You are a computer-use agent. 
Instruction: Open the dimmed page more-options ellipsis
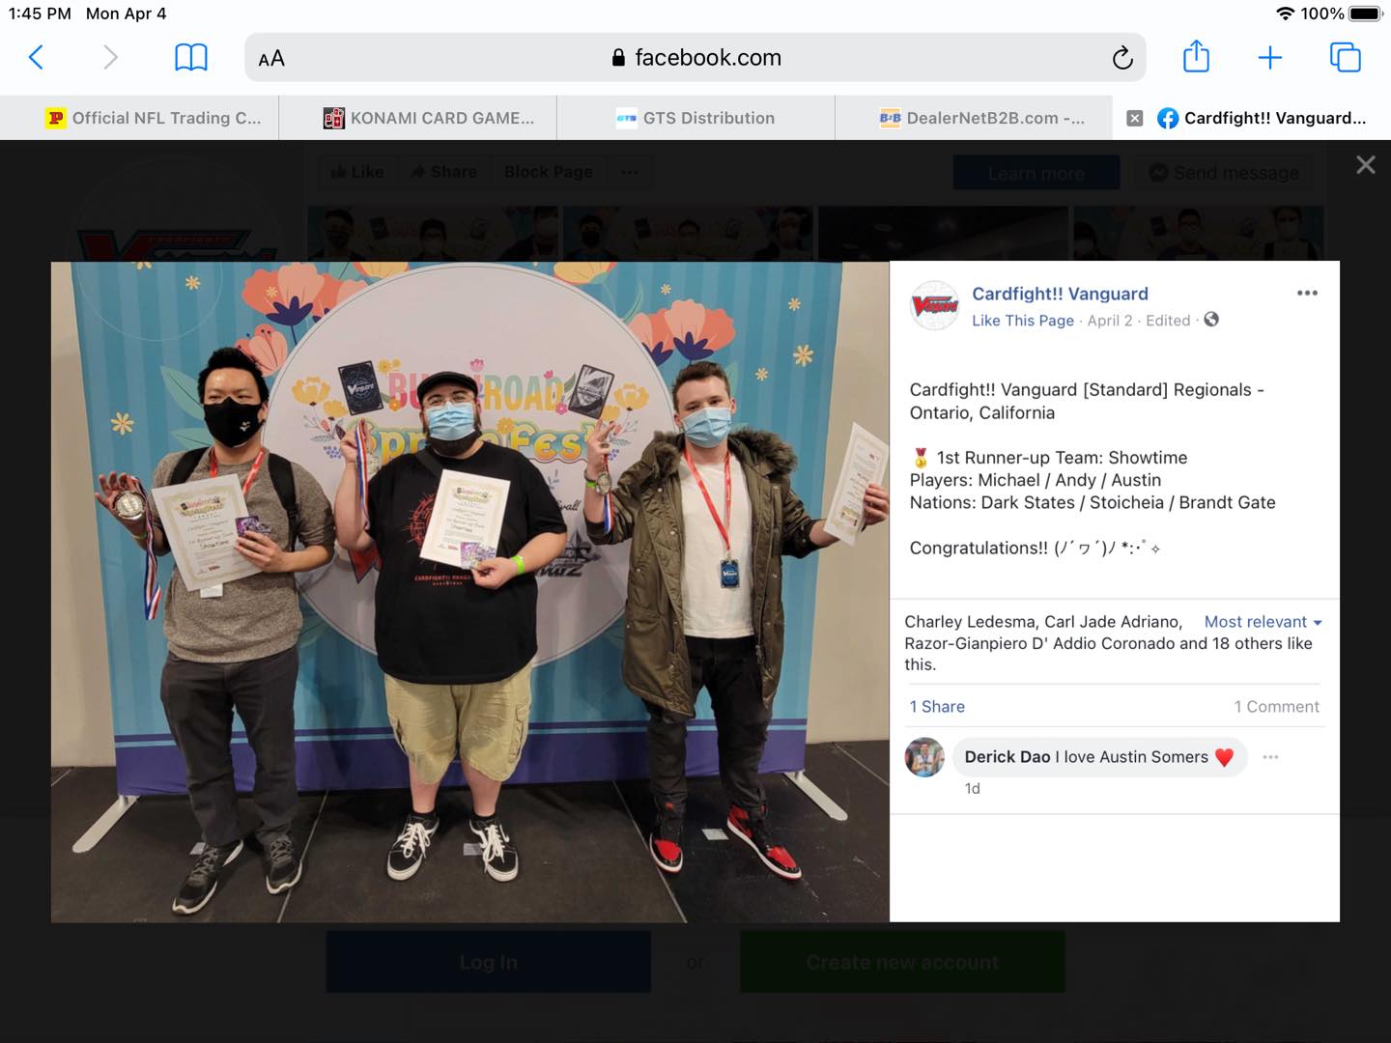[630, 172]
